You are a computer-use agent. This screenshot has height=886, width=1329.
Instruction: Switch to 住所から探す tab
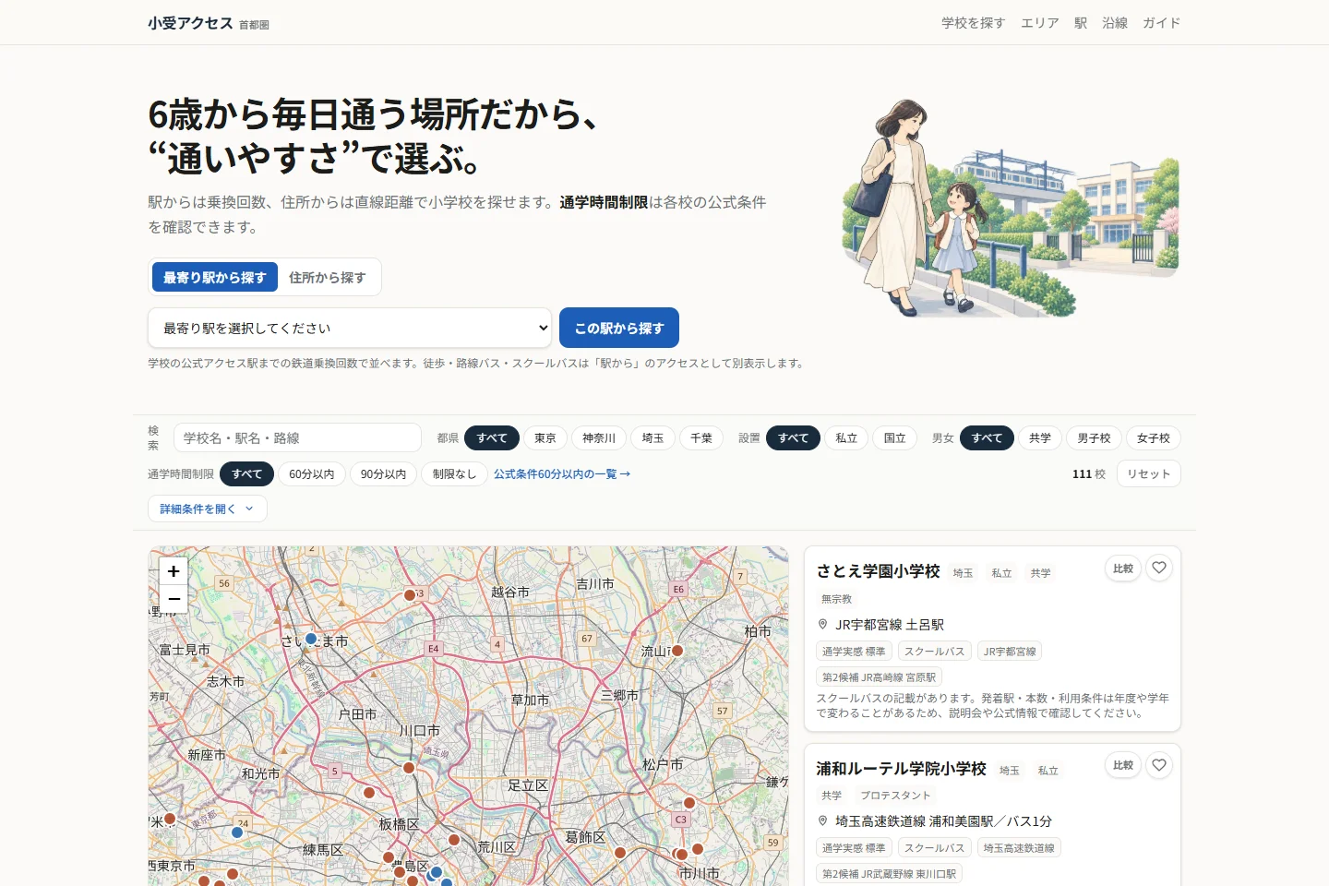tap(328, 277)
